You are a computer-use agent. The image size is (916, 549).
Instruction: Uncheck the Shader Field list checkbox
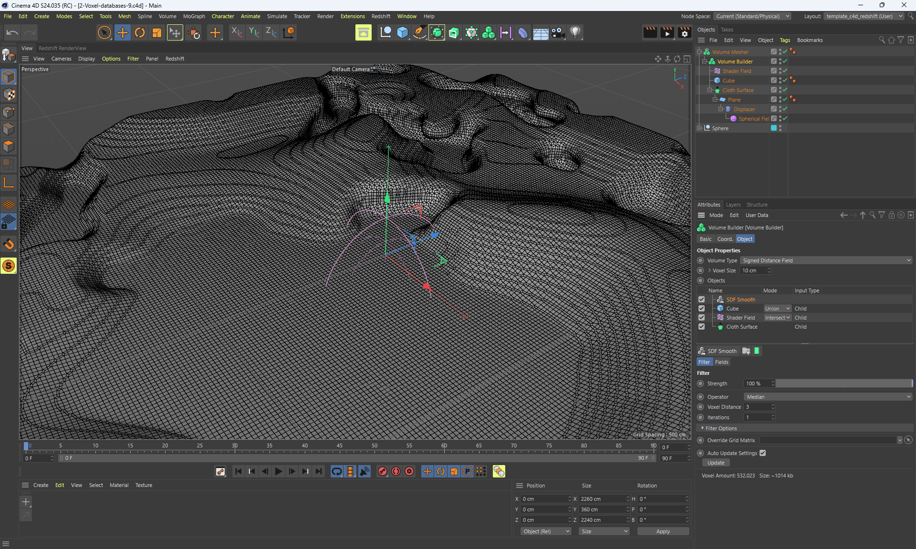pos(701,318)
